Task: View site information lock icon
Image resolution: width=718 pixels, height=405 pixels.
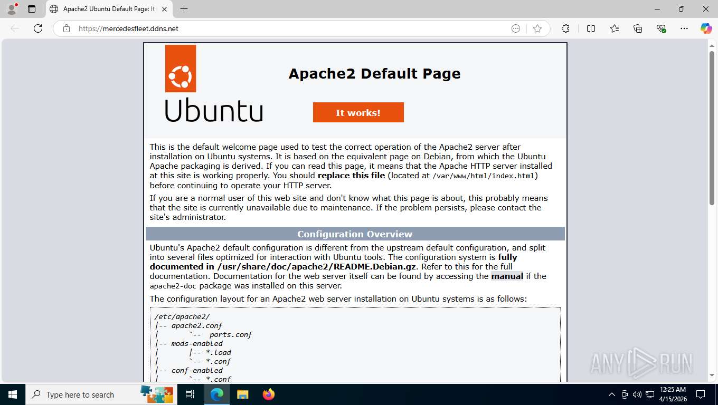Action: click(x=67, y=28)
